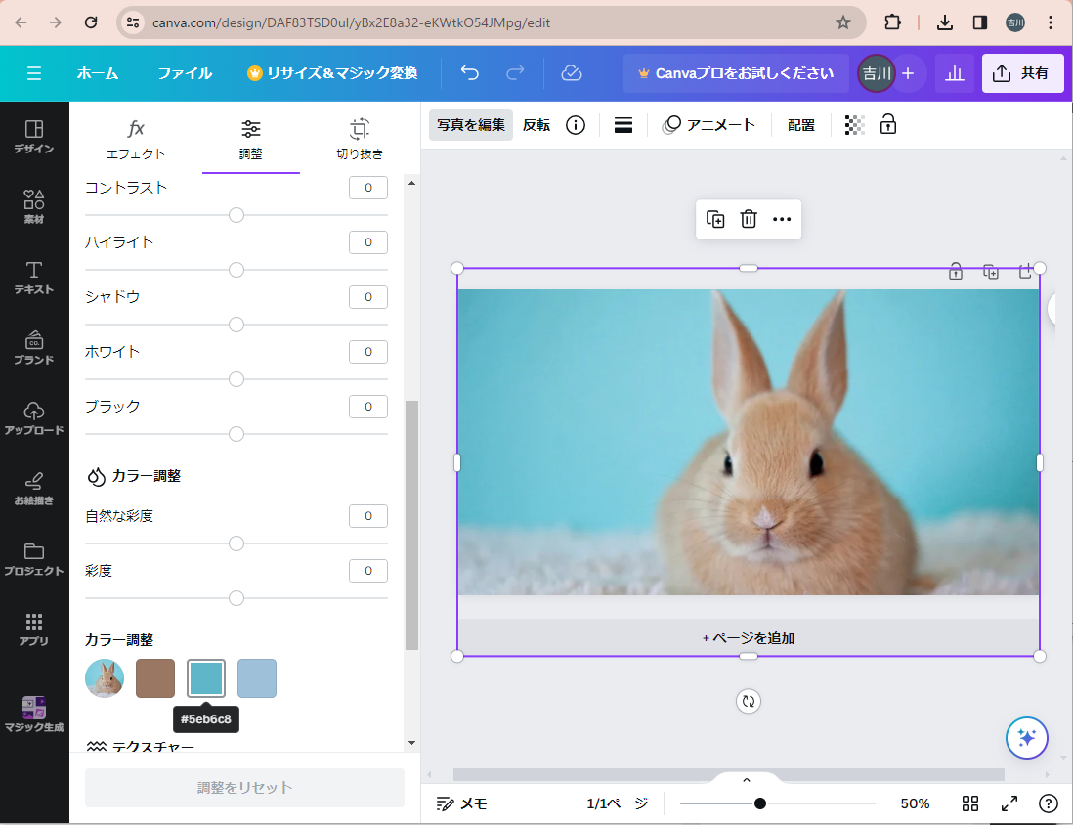Expand the page thumbnails chevron

pos(747,780)
